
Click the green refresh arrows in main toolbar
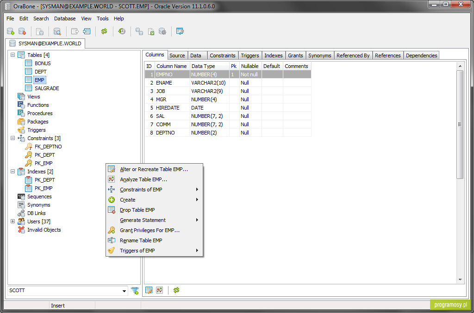click(104, 31)
